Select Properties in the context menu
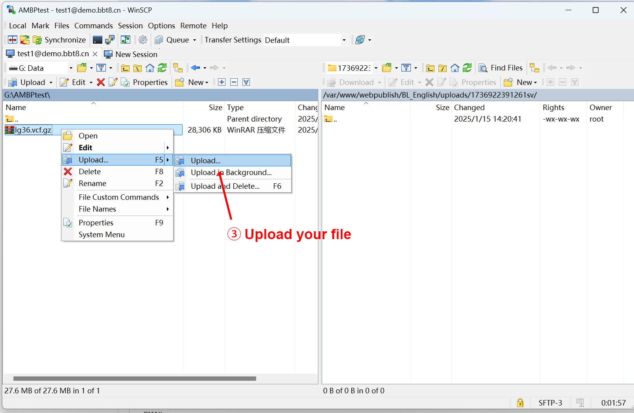Viewport: 634px width, 413px height. tap(117, 223)
